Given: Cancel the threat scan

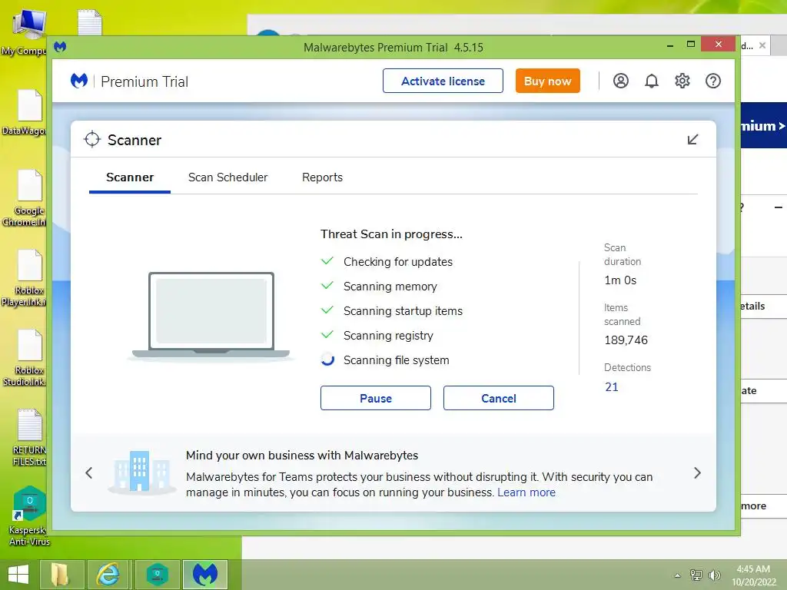Looking at the screenshot, I should point(498,398).
